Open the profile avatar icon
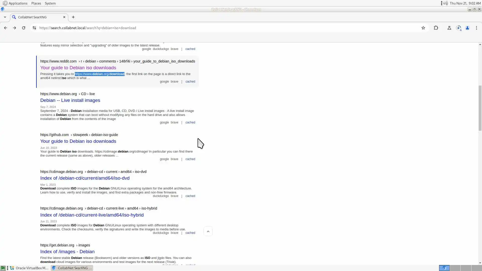The height and width of the screenshot is (271, 482). click(467, 28)
